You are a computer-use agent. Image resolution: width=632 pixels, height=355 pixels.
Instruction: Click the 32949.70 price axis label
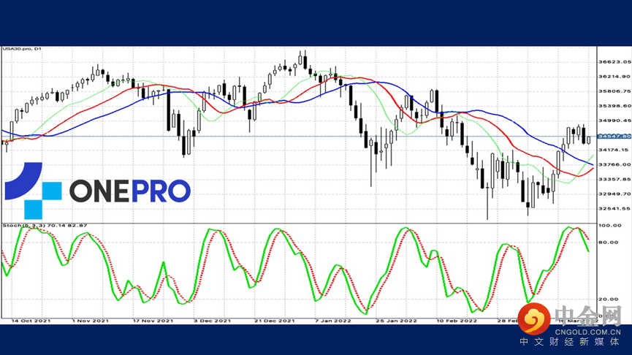pos(614,194)
